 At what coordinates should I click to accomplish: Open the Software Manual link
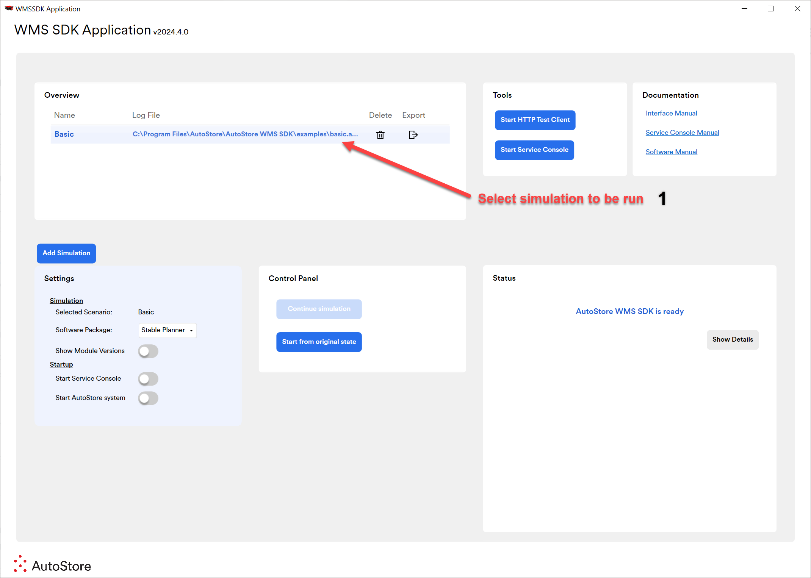[x=671, y=152]
